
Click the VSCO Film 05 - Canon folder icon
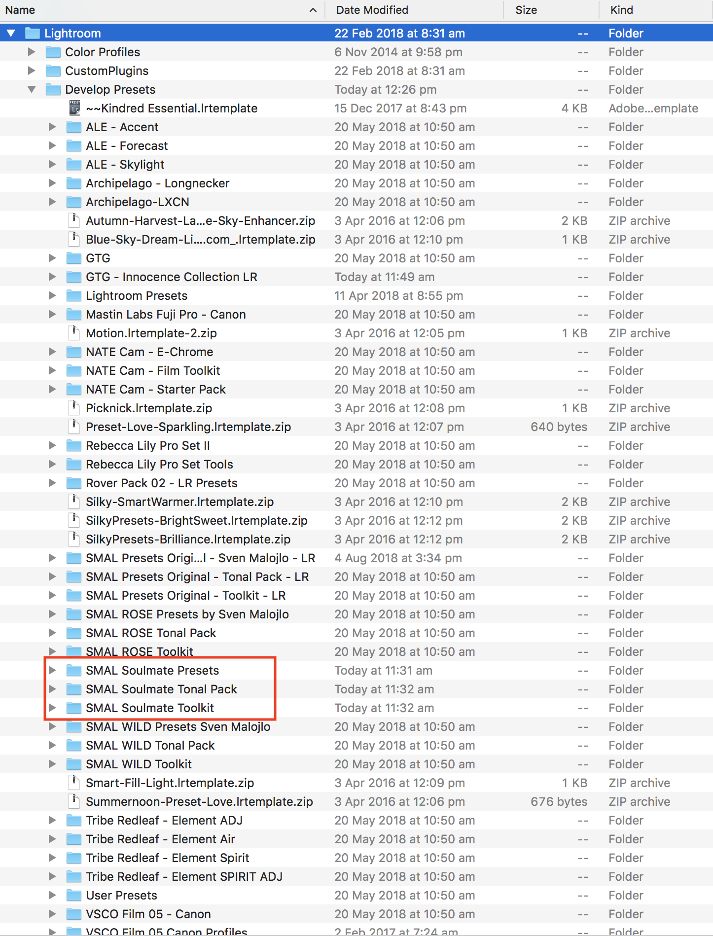tap(74, 914)
